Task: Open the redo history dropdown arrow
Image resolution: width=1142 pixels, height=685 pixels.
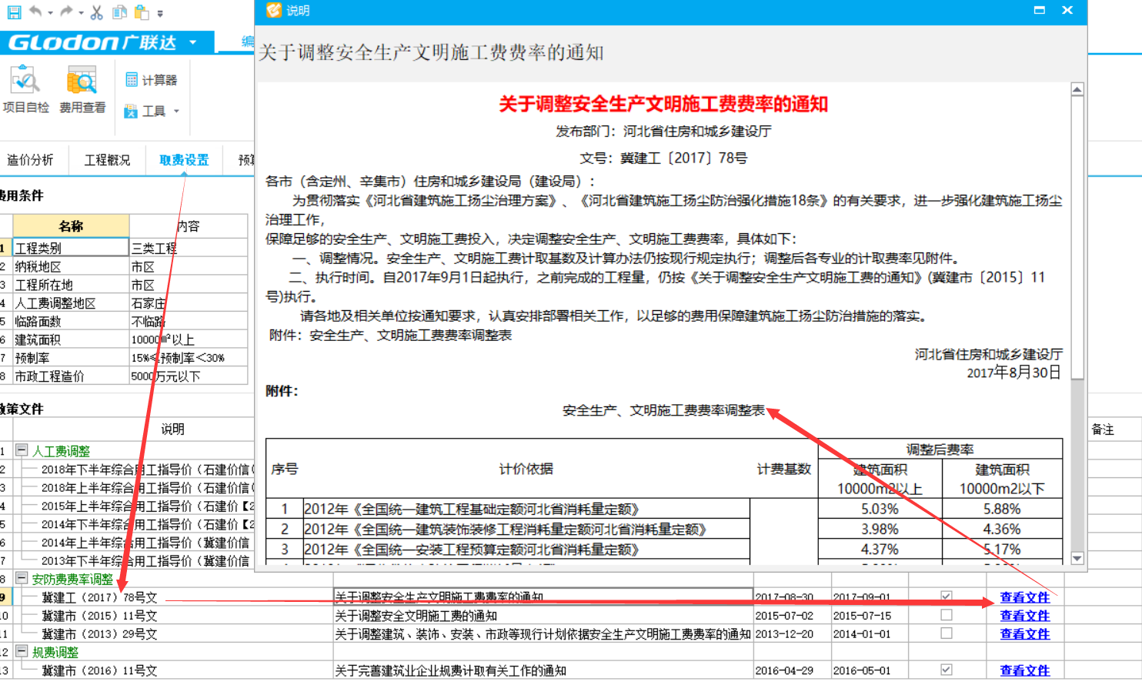Action: tap(81, 13)
